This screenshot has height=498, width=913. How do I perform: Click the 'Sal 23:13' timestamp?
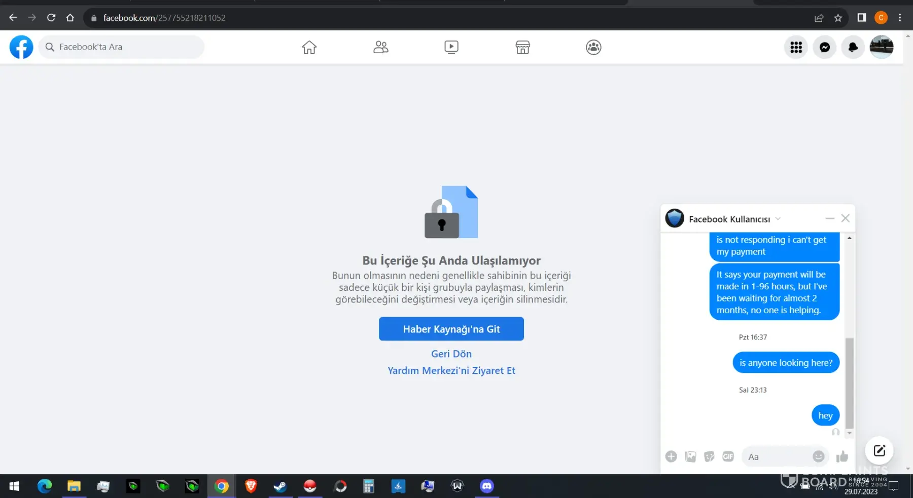753,390
